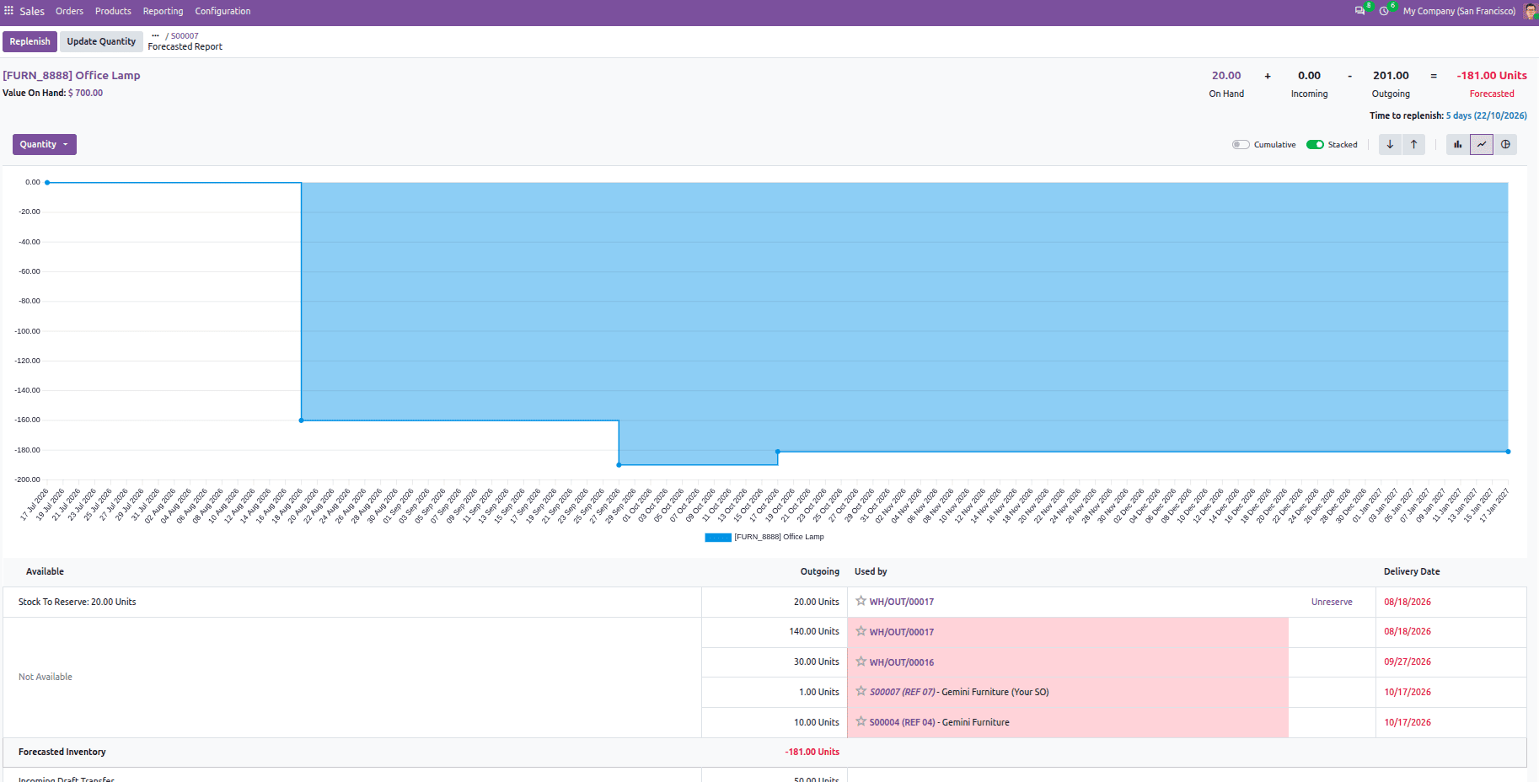Open the user avatar menu
This screenshot has width=1539, height=782.
[x=1530, y=11]
